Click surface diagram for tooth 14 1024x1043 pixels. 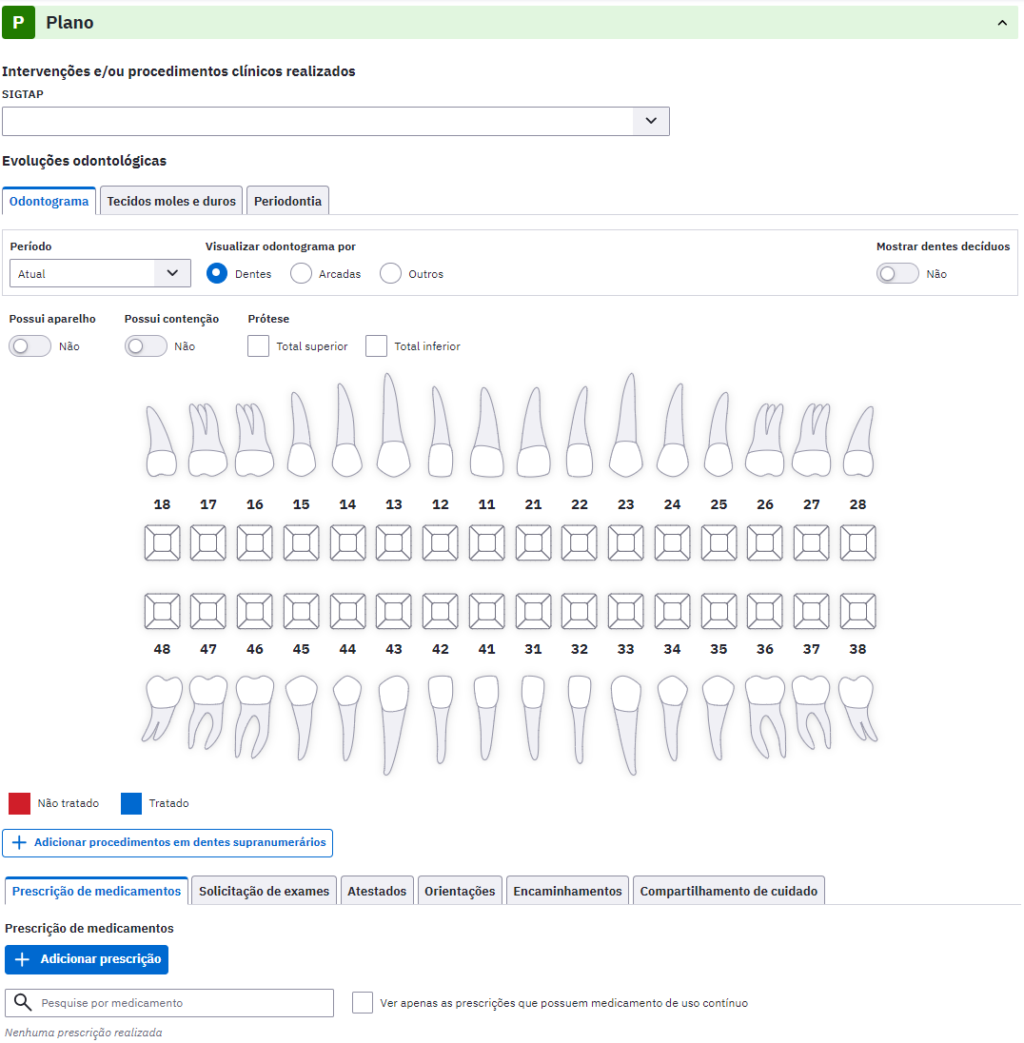click(x=347, y=542)
